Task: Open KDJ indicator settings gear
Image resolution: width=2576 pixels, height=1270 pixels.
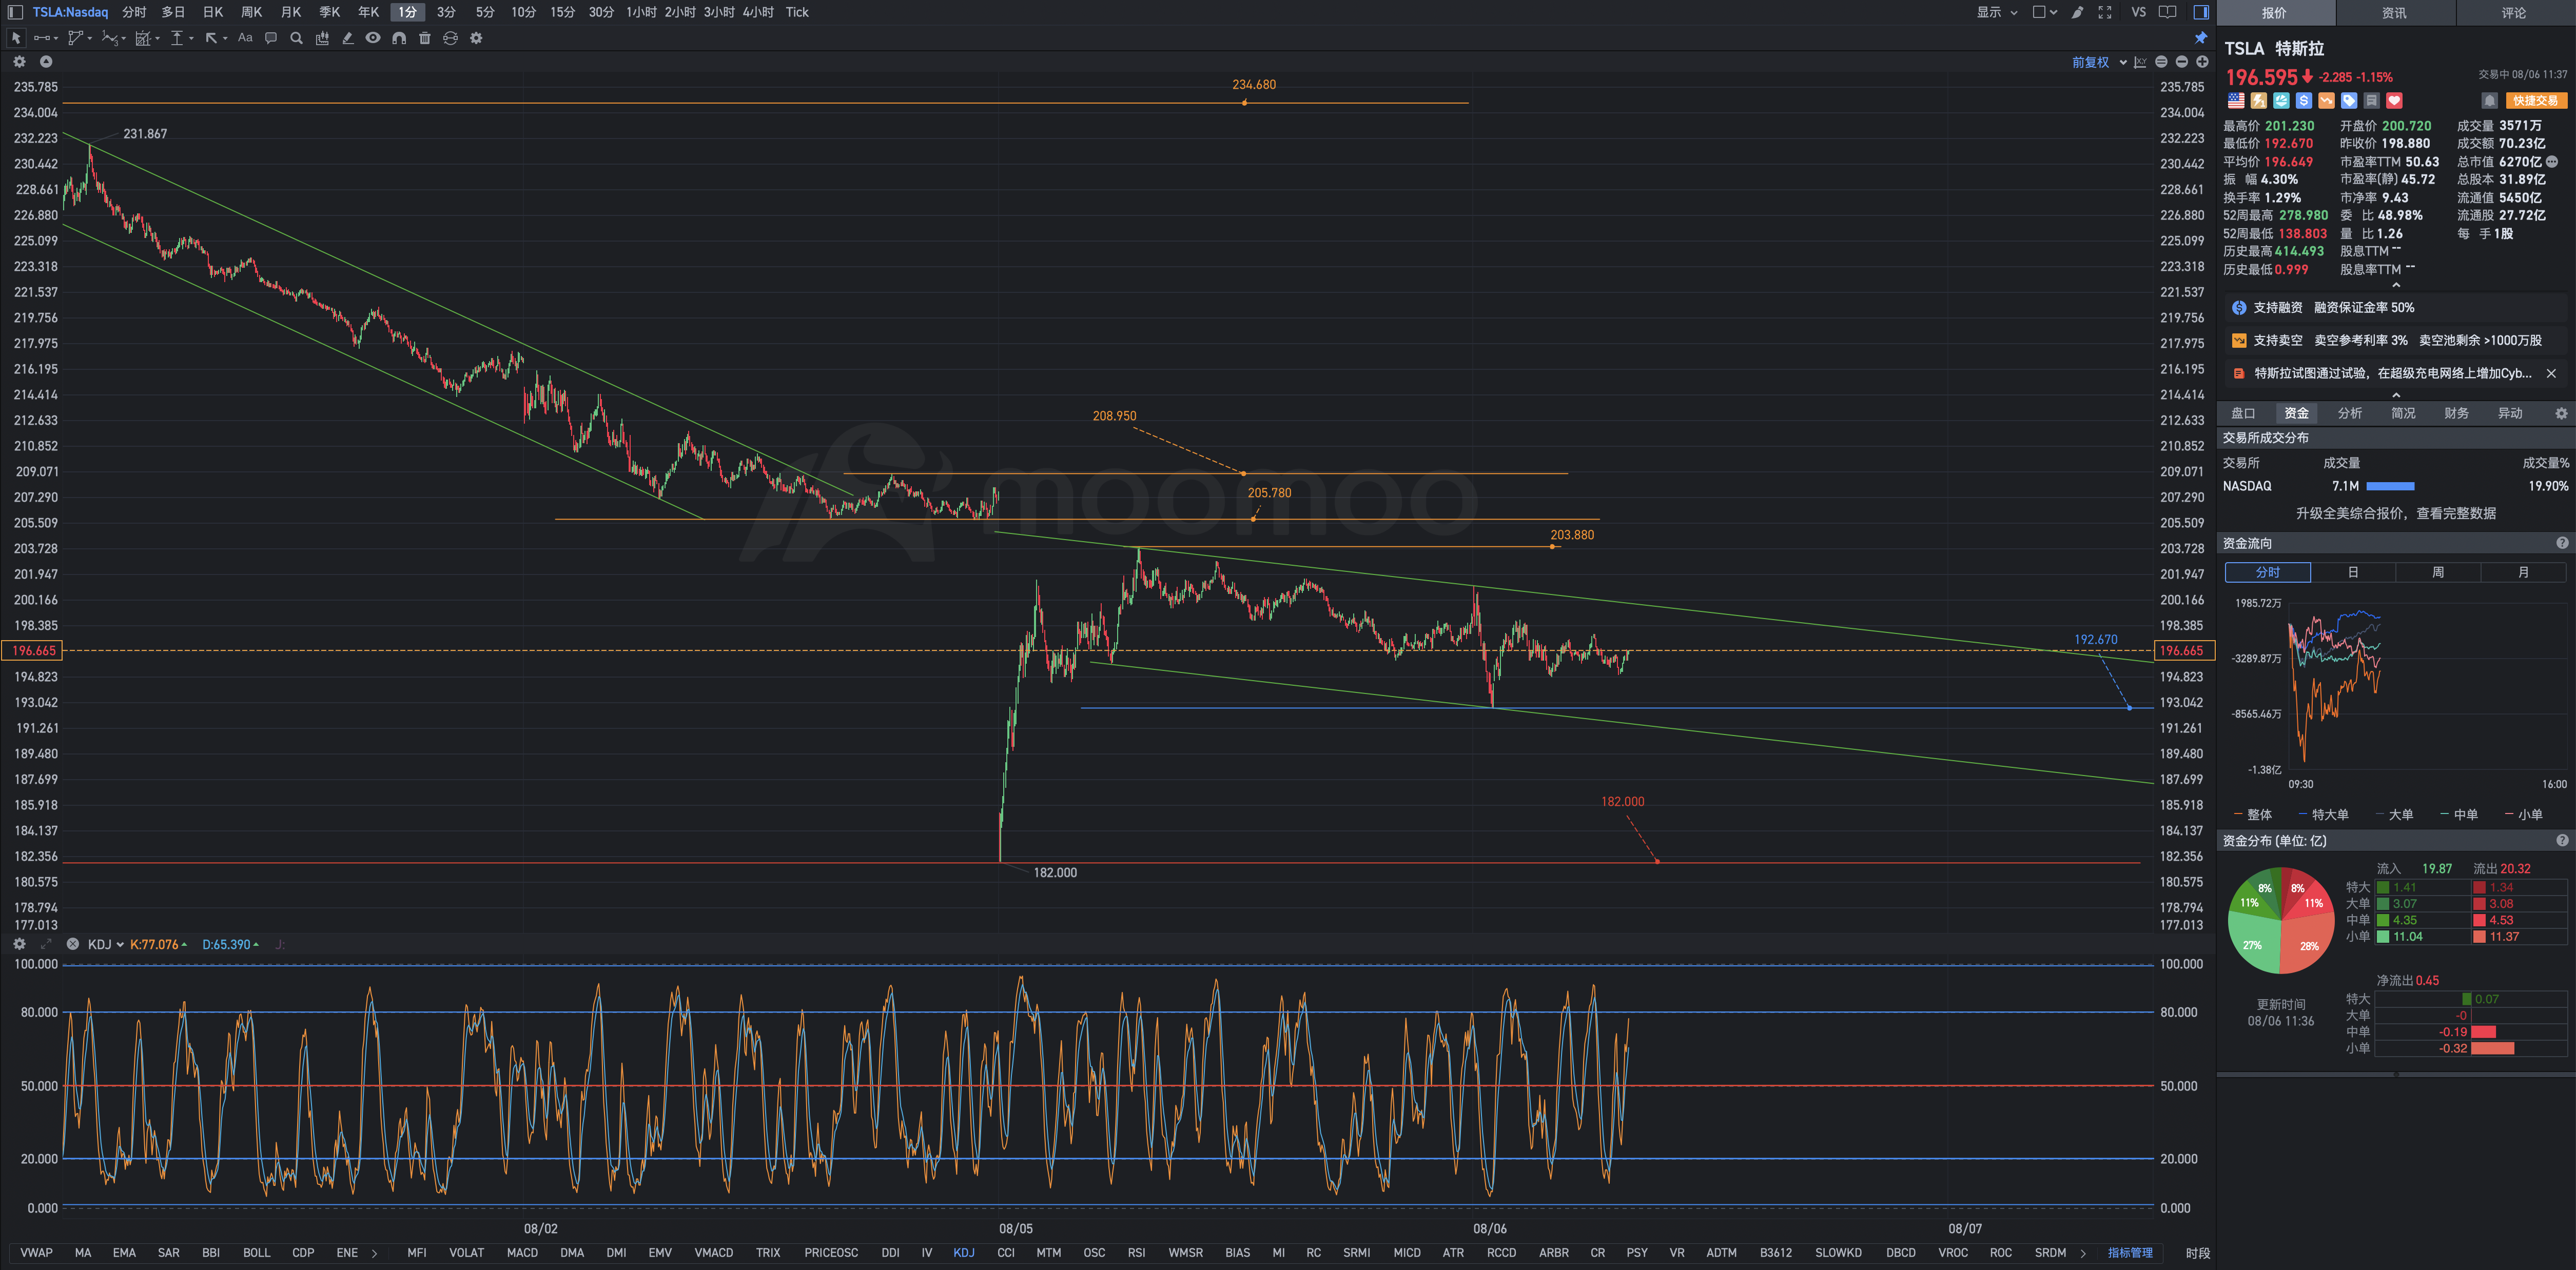Action: pyautogui.click(x=19, y=944)
